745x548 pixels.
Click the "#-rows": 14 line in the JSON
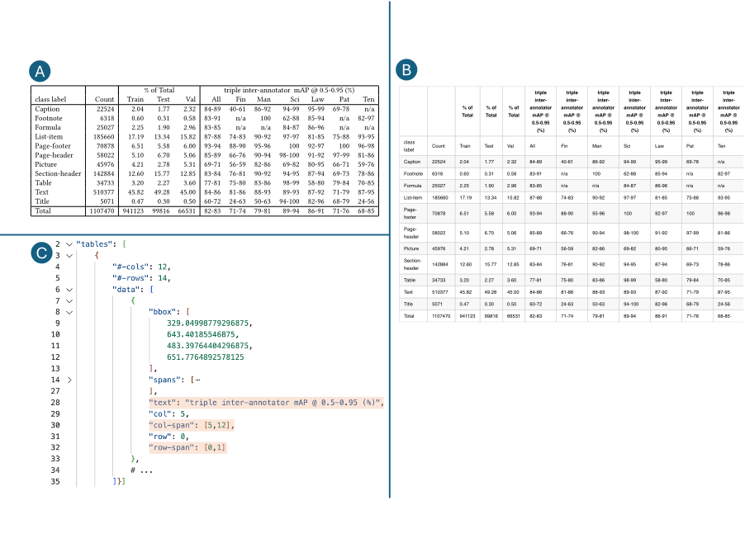141,278
